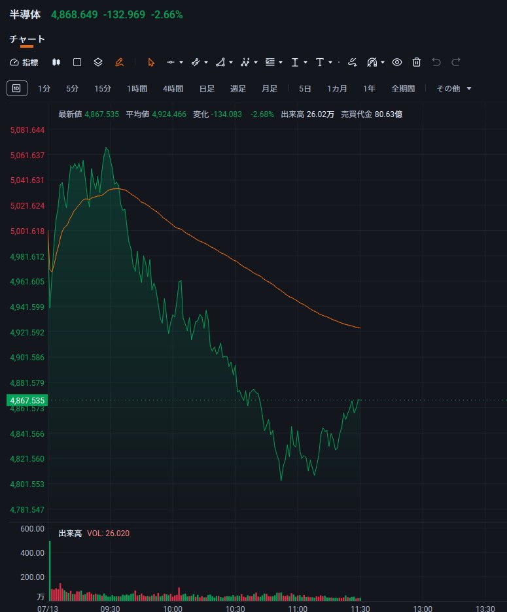The height and width of the screenshot is (612, 507).
Task: Show the 5日 range
Action: (x=305, y=89)
